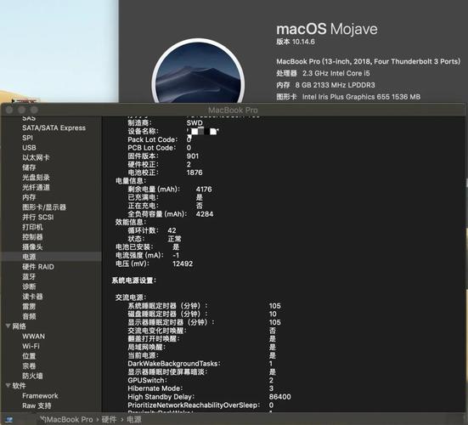Select 宗卷 under 网络
Image resolution: width=468 pixels, height=425 pixels.
tap(29, 365)
